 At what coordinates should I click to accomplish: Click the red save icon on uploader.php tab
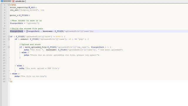(x=13, y=1)
